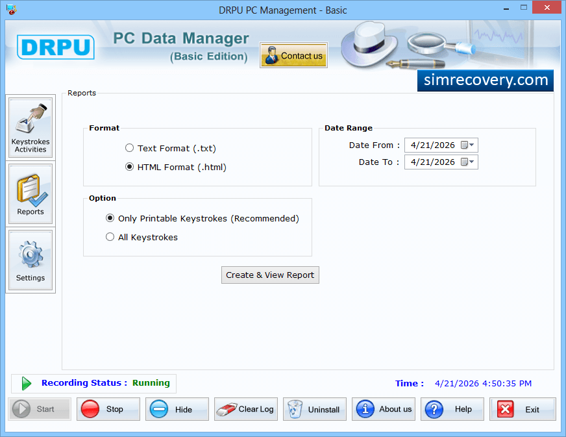Hide the application with Hide button
This screenshot has width=566, height=437.
177,409
